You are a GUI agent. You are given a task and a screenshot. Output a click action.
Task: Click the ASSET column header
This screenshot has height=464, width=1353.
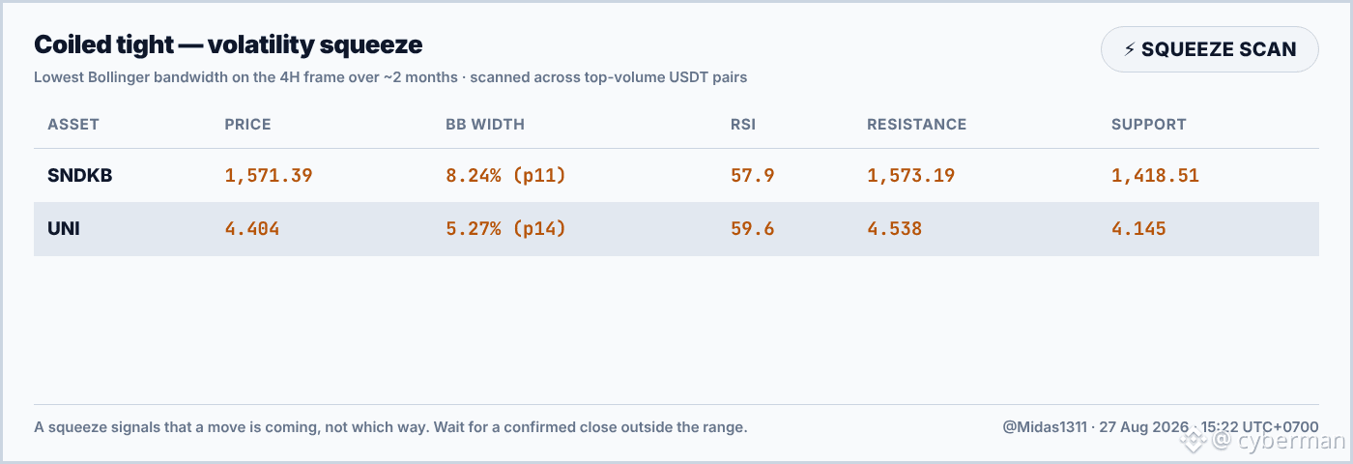pos(73,125)
